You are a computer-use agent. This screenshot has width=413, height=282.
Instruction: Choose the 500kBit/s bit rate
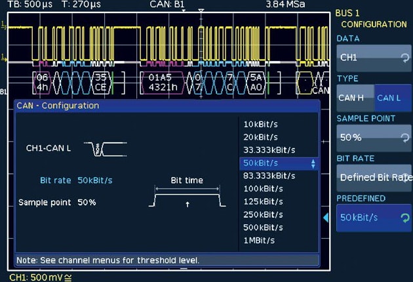(263, 228)
